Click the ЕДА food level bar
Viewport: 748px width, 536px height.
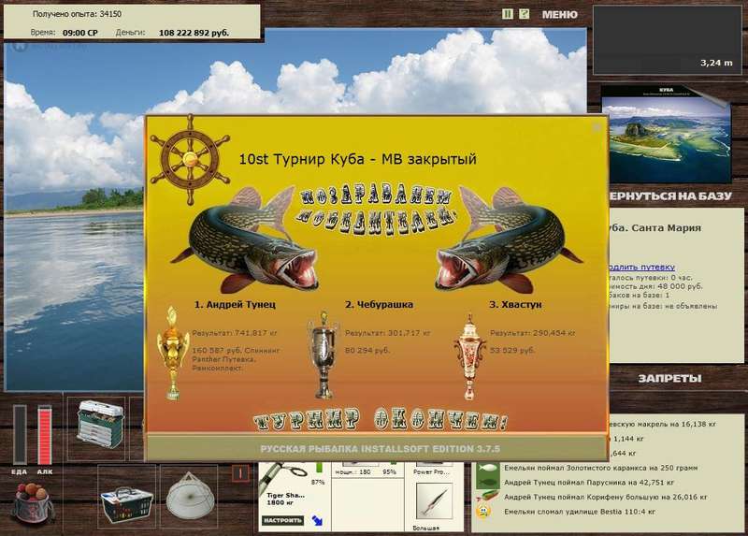[x=20, y=435]
